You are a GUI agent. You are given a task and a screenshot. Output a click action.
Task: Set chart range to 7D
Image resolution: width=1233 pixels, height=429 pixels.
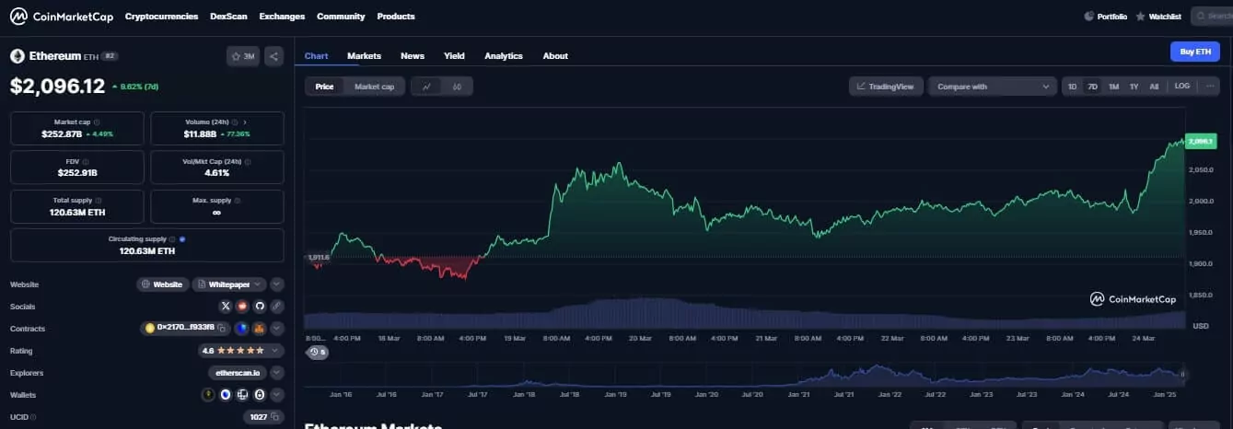coord(1093,87)
